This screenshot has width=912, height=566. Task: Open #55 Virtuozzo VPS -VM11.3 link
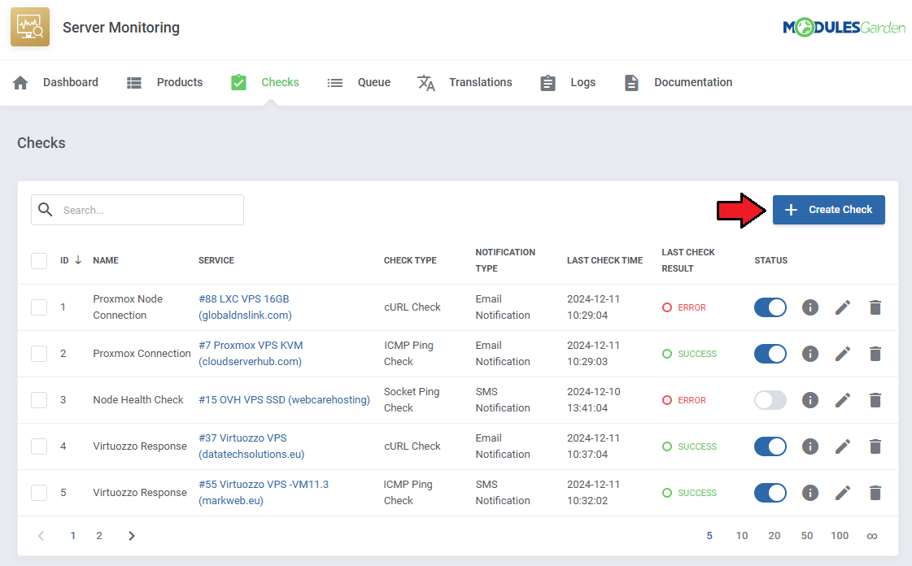pyautogui.click(x=264, y=493)
